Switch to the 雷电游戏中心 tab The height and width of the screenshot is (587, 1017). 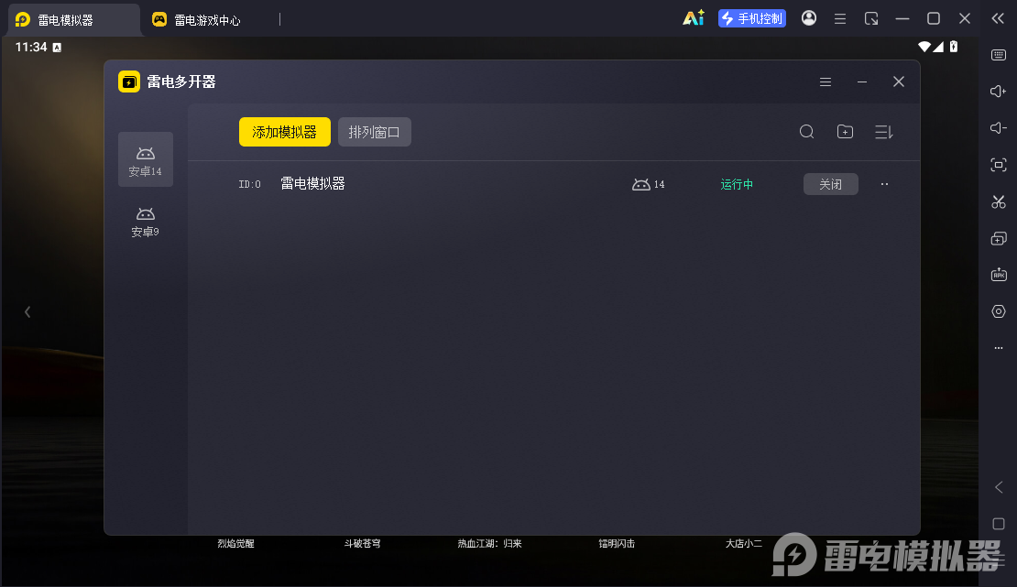196,20
